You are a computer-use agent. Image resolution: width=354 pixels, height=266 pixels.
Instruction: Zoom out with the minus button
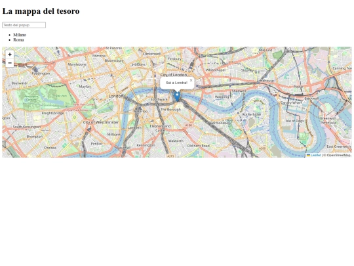tap(10, 63)
